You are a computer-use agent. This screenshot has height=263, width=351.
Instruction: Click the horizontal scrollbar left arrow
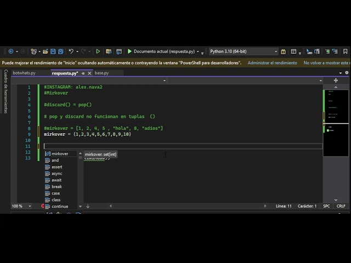coord(111,206)
